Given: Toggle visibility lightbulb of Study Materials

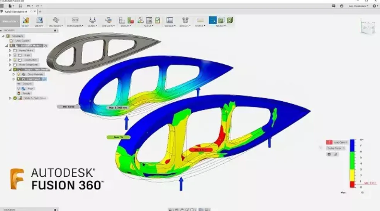Looking at the screenshot, I should 18,74.
